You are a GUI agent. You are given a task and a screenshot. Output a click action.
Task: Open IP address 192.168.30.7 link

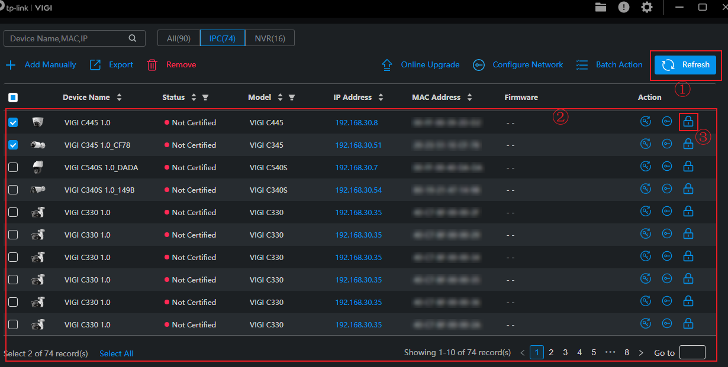pyautogui.click(x=356, y=168)
